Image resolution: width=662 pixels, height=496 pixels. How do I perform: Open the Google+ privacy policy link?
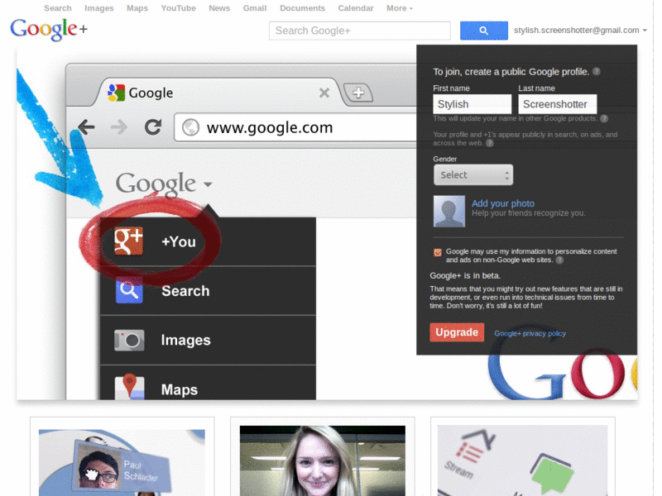point(530,333)
